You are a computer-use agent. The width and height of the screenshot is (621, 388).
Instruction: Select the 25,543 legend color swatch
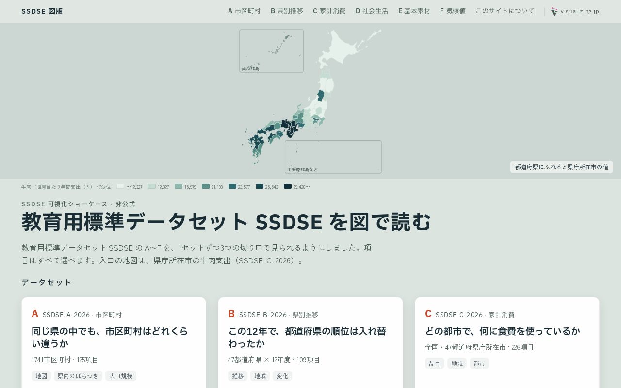260,186
